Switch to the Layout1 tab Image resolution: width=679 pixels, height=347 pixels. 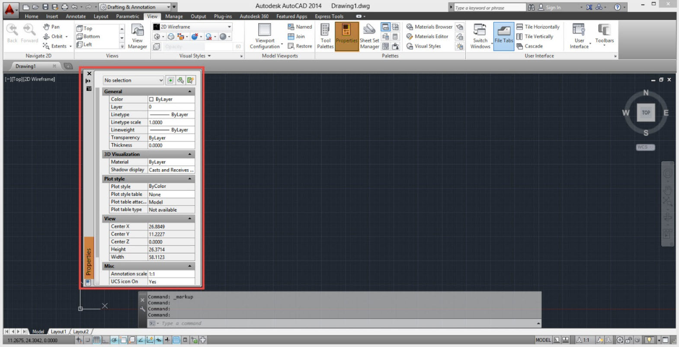click(x=58, y=331)
